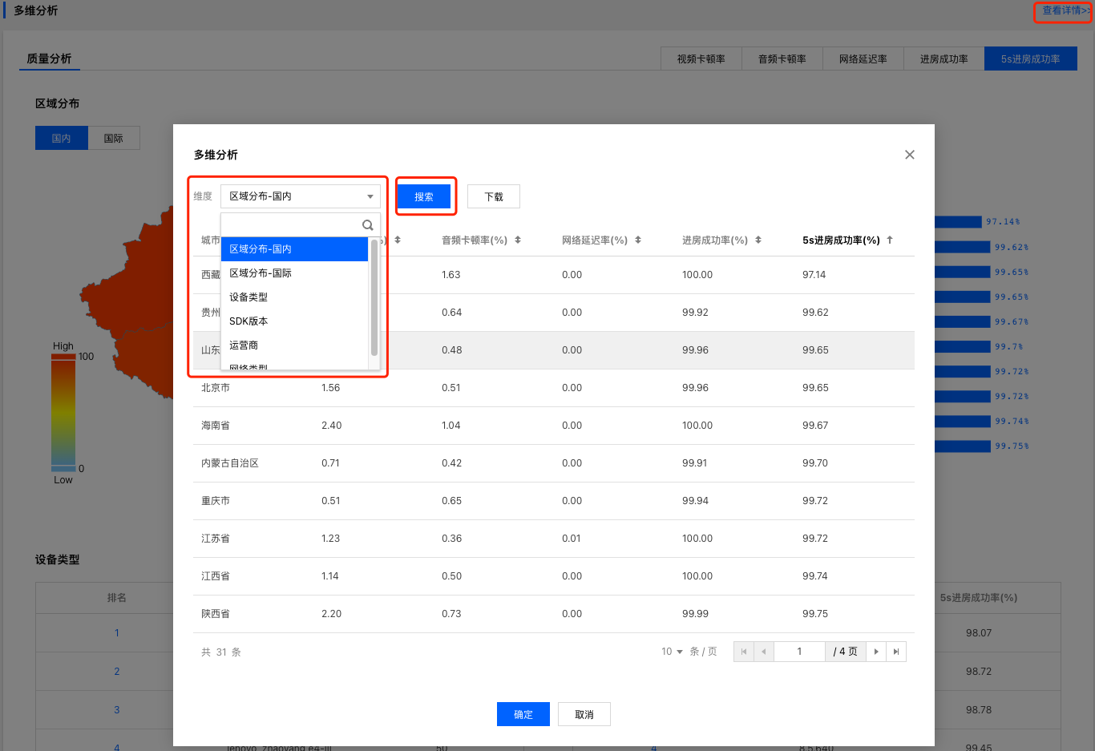Sort by 音频卡顿率(%) column sort icon

click(518, 240)
